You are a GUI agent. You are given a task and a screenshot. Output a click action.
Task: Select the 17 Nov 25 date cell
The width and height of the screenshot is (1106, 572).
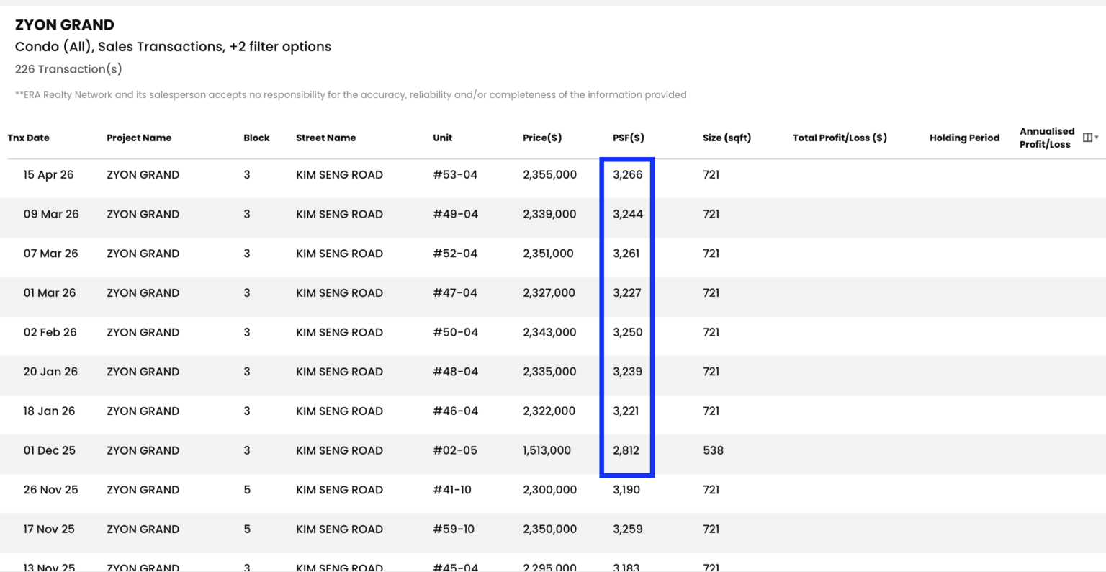click(x=49, y=529)
